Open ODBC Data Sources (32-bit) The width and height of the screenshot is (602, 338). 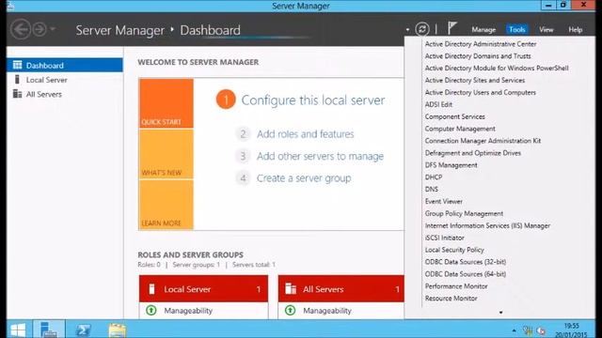(x=466, y=262)
